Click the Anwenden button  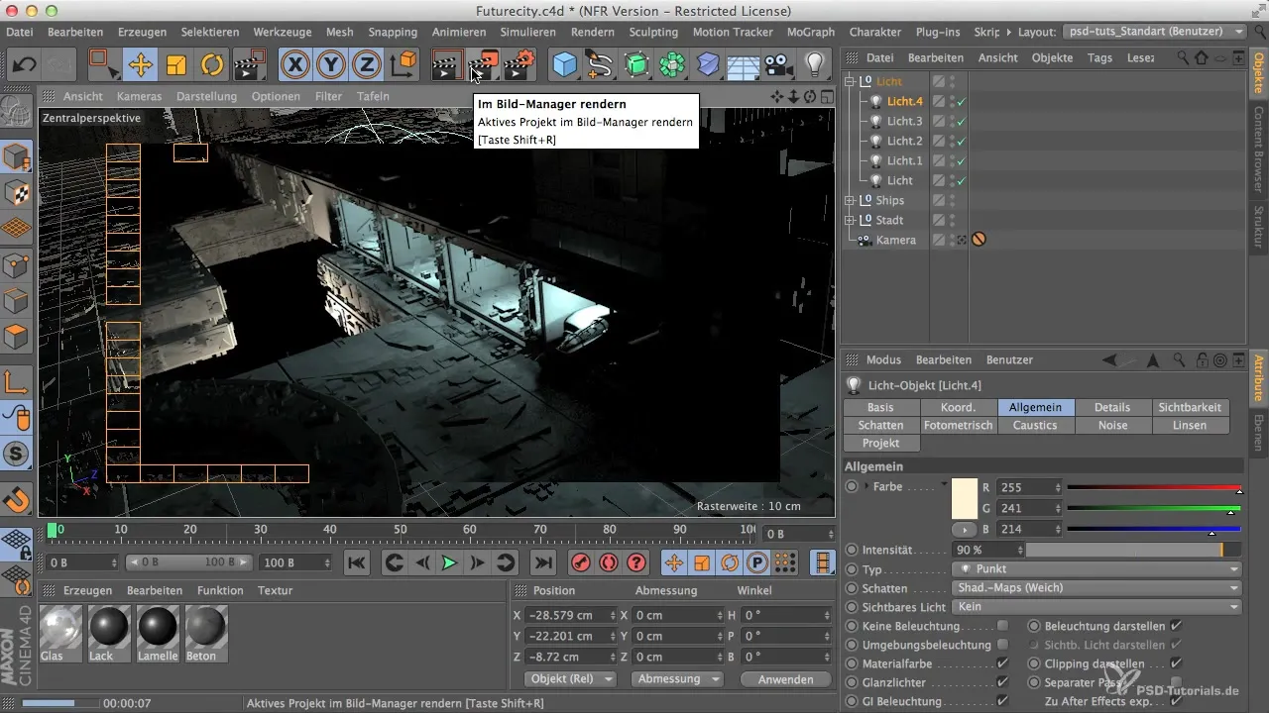(785, 679)
